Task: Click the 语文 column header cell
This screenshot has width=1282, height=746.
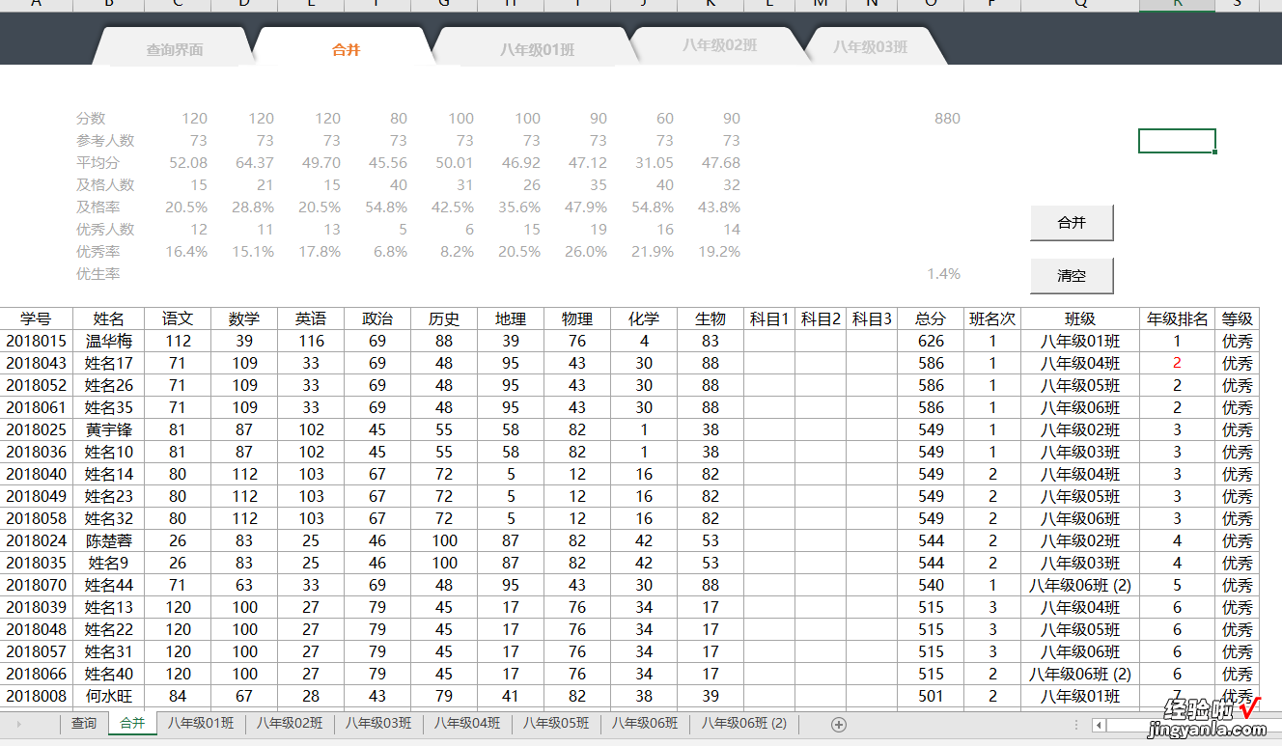Action: (x=178, y=318)
